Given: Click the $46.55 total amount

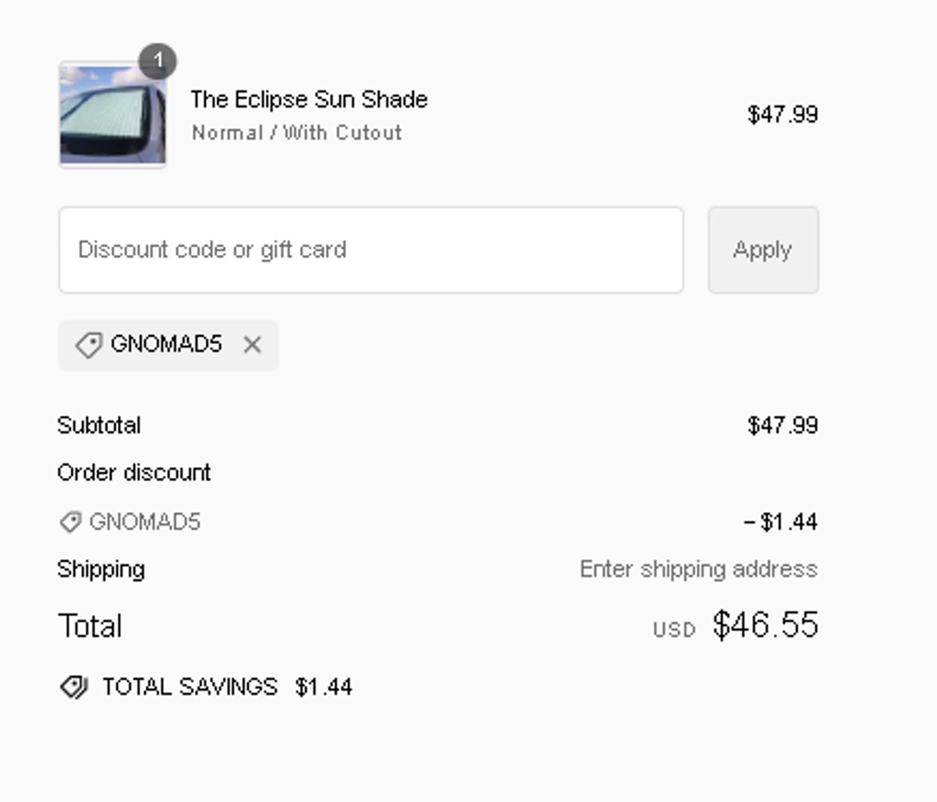Looking at the screenshot, I should 765,625.
